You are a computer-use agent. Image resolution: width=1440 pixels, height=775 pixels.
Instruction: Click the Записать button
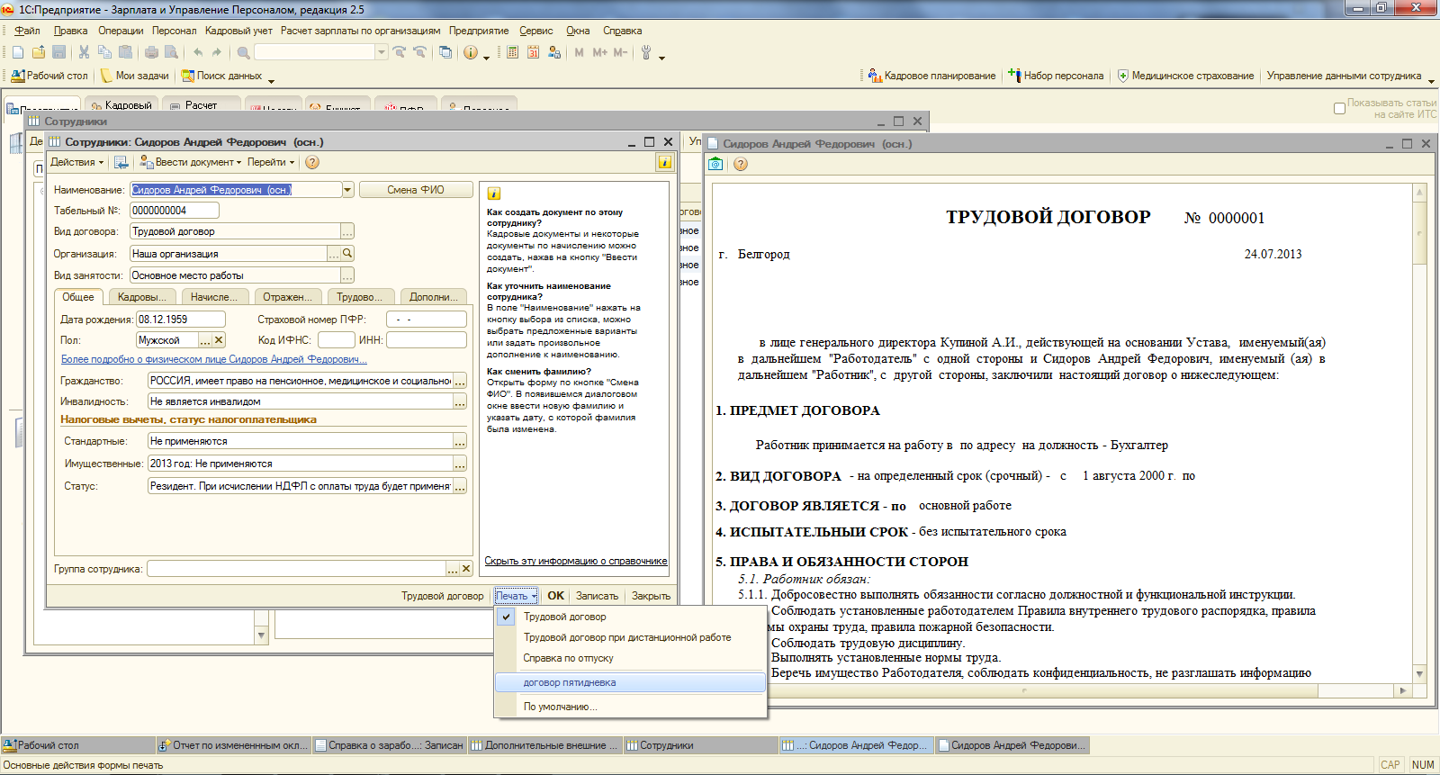click(x=597, y=596)
